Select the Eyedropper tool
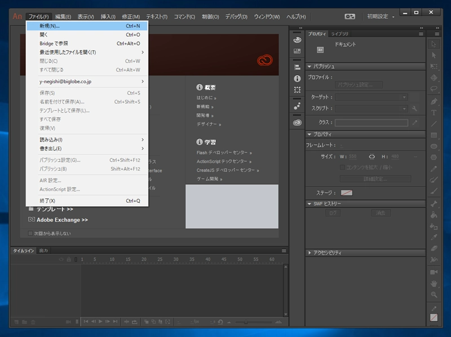The width and height of the screenshot is (451, 337). point(434,237)
